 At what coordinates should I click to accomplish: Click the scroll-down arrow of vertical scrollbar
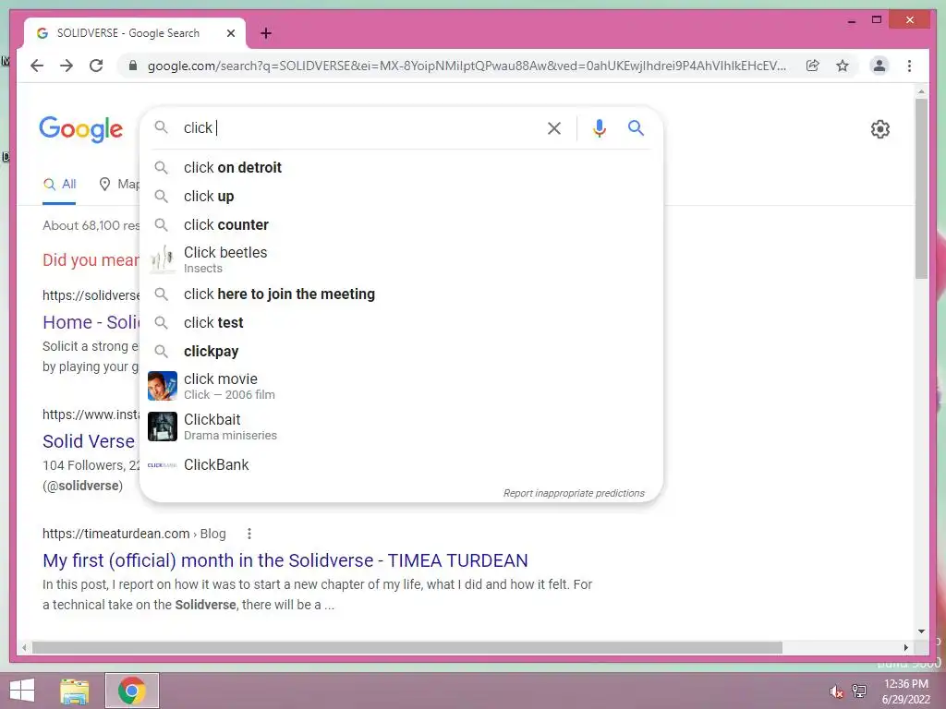click(x=921, y=631)
